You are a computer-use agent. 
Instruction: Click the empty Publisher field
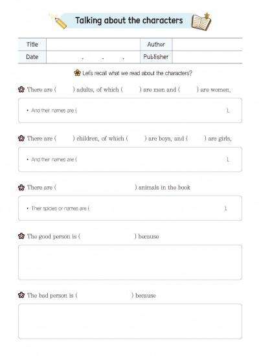(207, 57)
